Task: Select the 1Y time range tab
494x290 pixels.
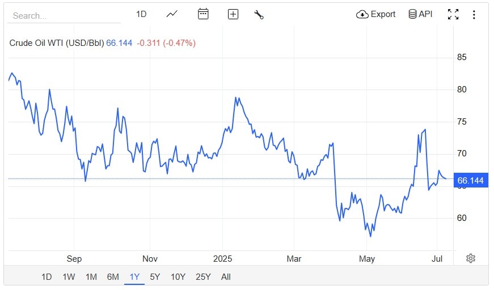Action: [134, 277]
